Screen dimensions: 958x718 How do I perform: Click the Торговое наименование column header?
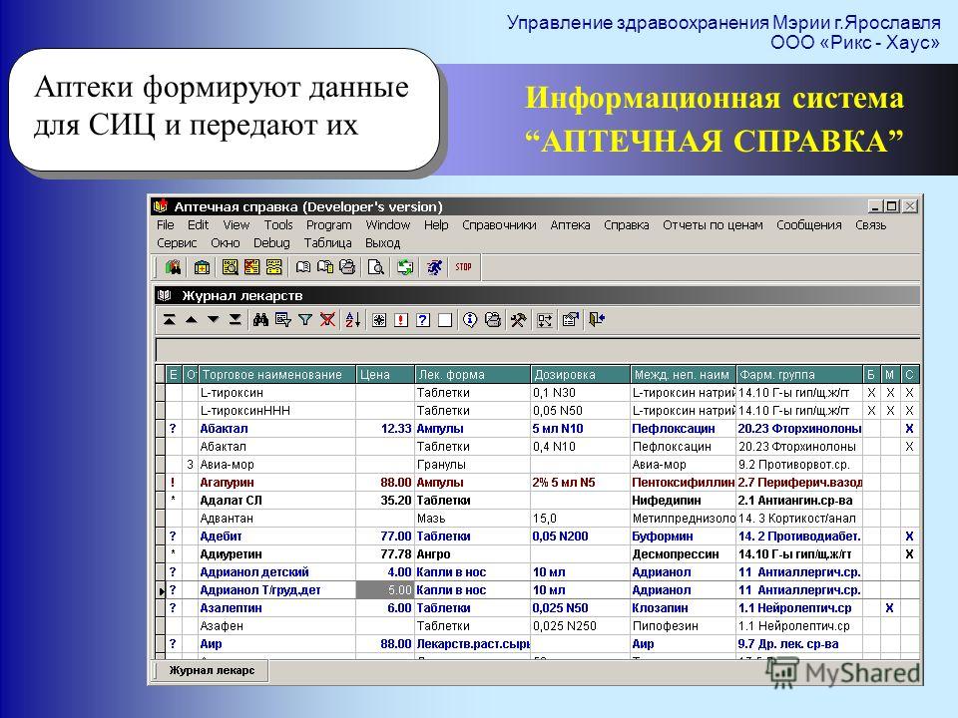coord(276,374)
